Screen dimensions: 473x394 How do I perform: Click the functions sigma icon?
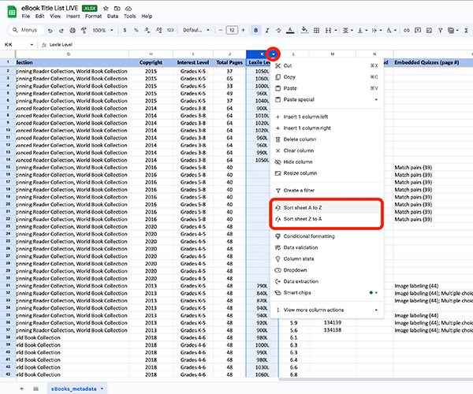coord(467,30)
